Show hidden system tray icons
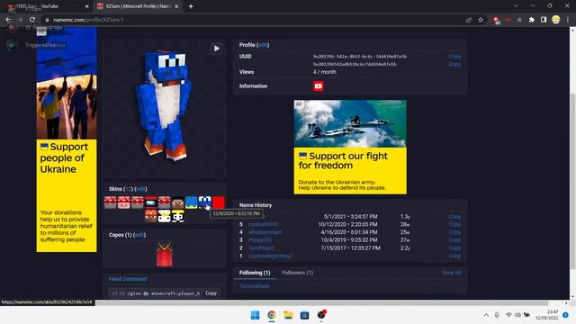The width and height of the screenshot is (576, 324). (486, 315)
